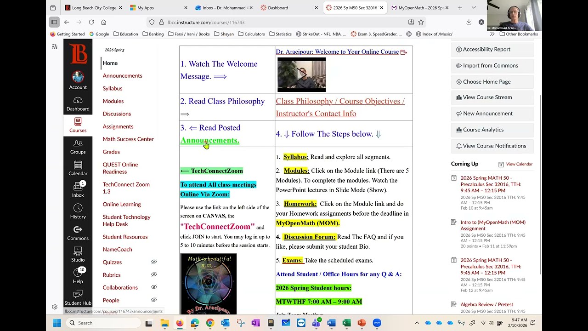Screen dimensions: 588x331
Task: Click the Windows Start button
Action: click(x=57, y=323)
